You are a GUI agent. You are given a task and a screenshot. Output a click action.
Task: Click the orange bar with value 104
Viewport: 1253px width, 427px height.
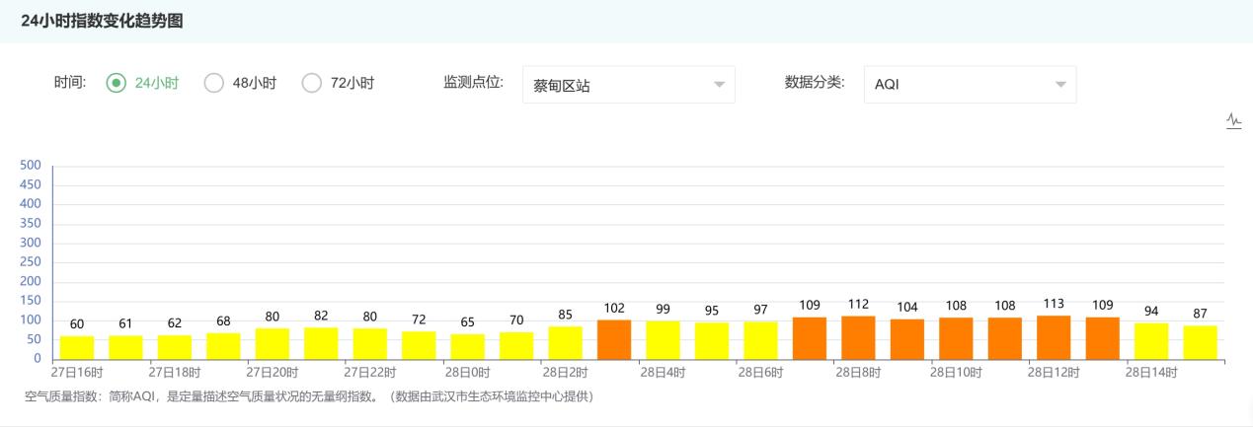(x=907, y=340)
